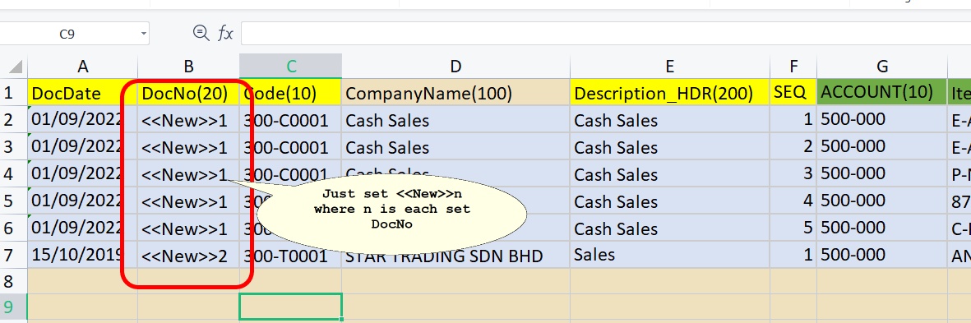Select column D header
The image size is (971, 323).
click(x=455, y=67)
